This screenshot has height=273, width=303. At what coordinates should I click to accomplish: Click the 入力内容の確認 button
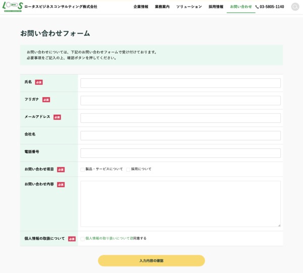[x=151, y=261]
